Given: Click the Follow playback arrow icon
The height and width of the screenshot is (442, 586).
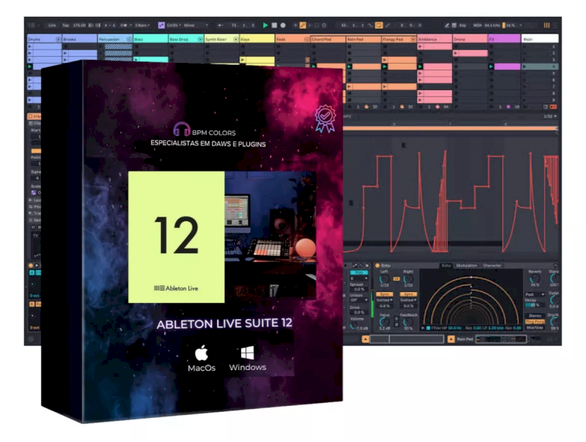Looking at the screenshot, I should click(x=220, y=25).
